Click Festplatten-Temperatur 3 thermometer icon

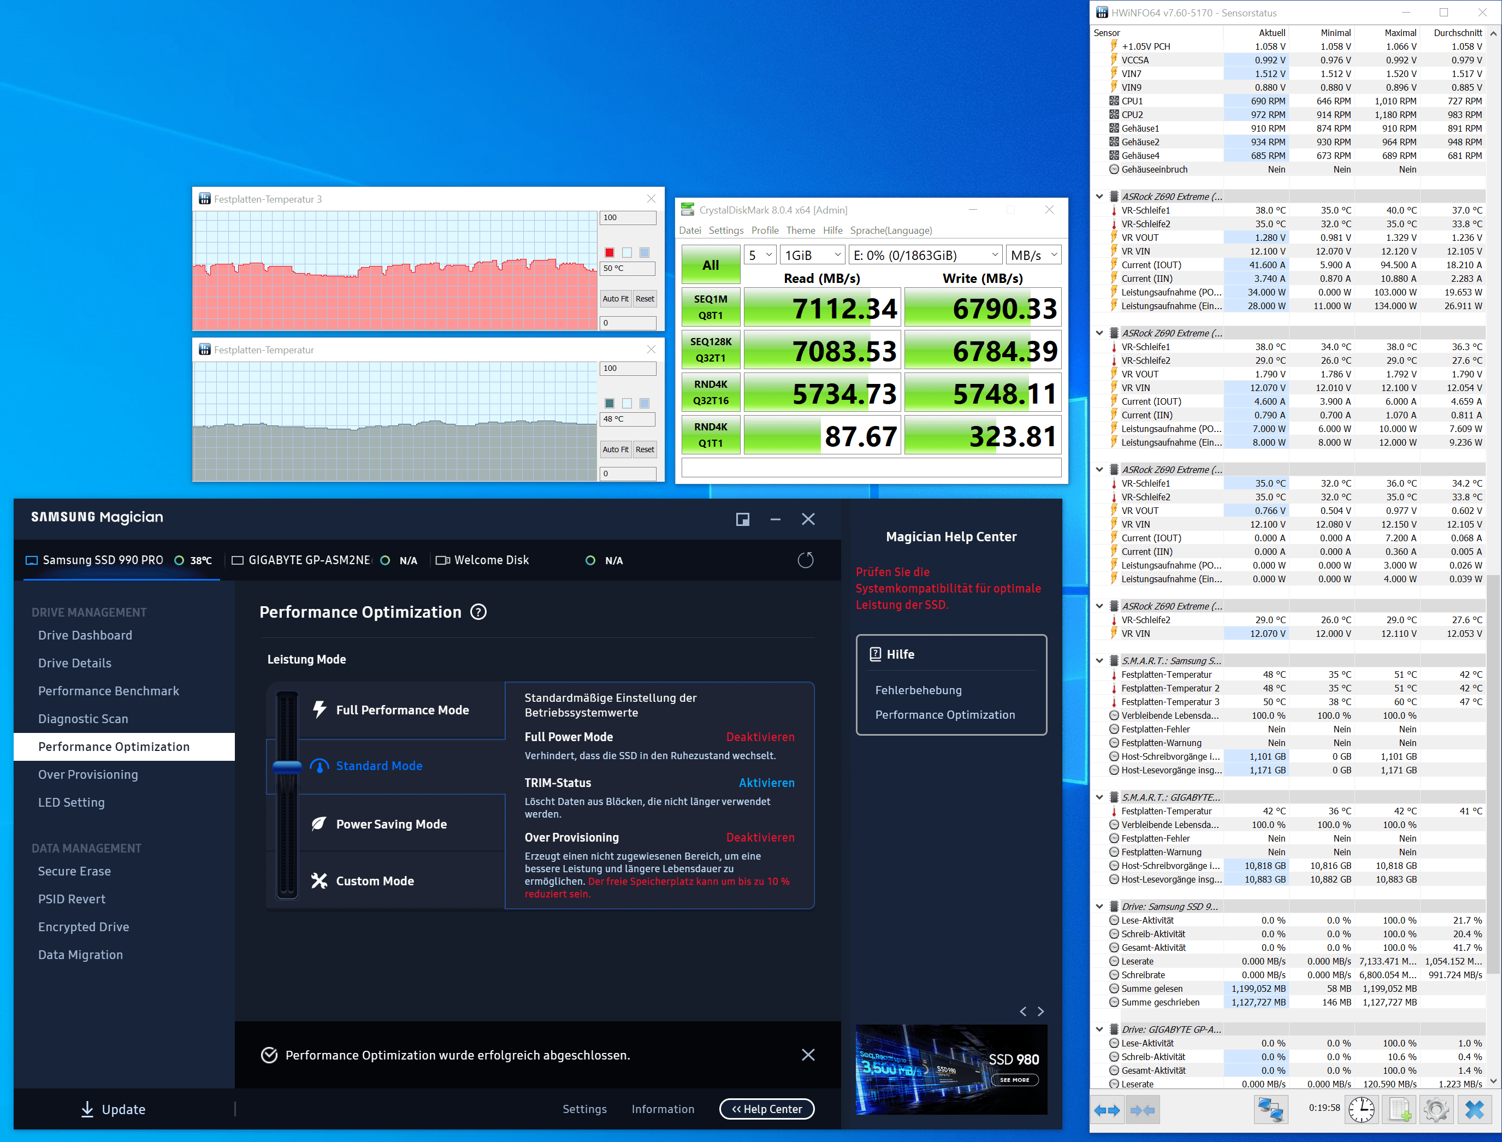pos(1114,701)
